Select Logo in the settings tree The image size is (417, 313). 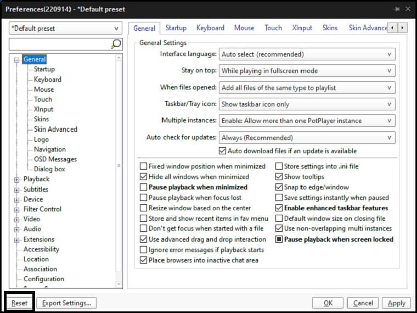pos(41,139)
